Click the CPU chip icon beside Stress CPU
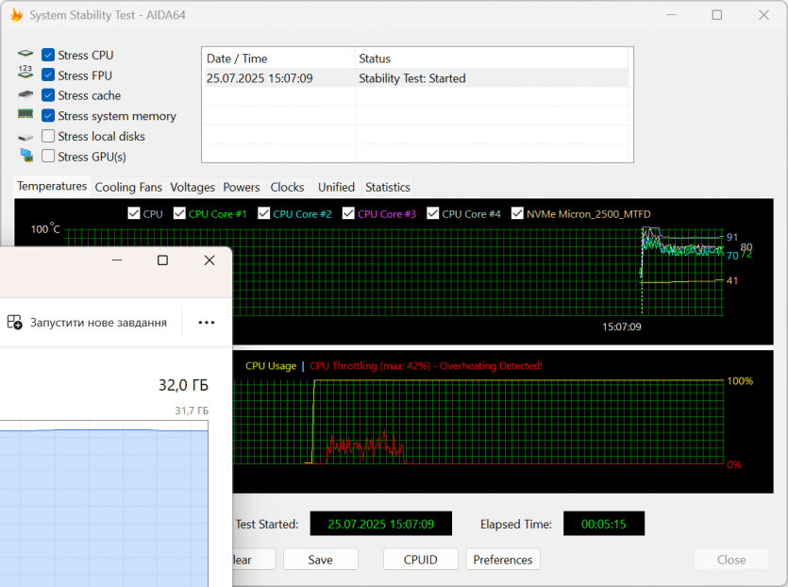The height and width of the screenshot is (587, 788). coord(25,55)
